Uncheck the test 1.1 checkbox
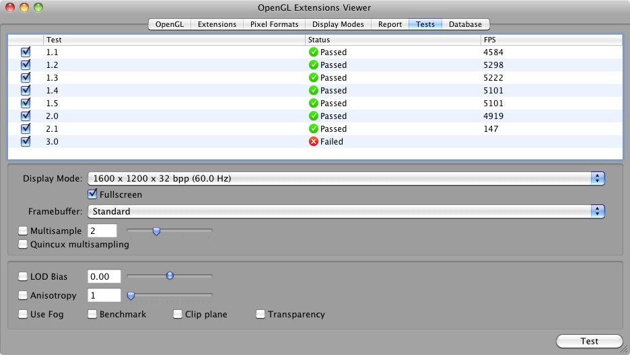630x355 pixels. pyautogui.click(x=26, y=52)
